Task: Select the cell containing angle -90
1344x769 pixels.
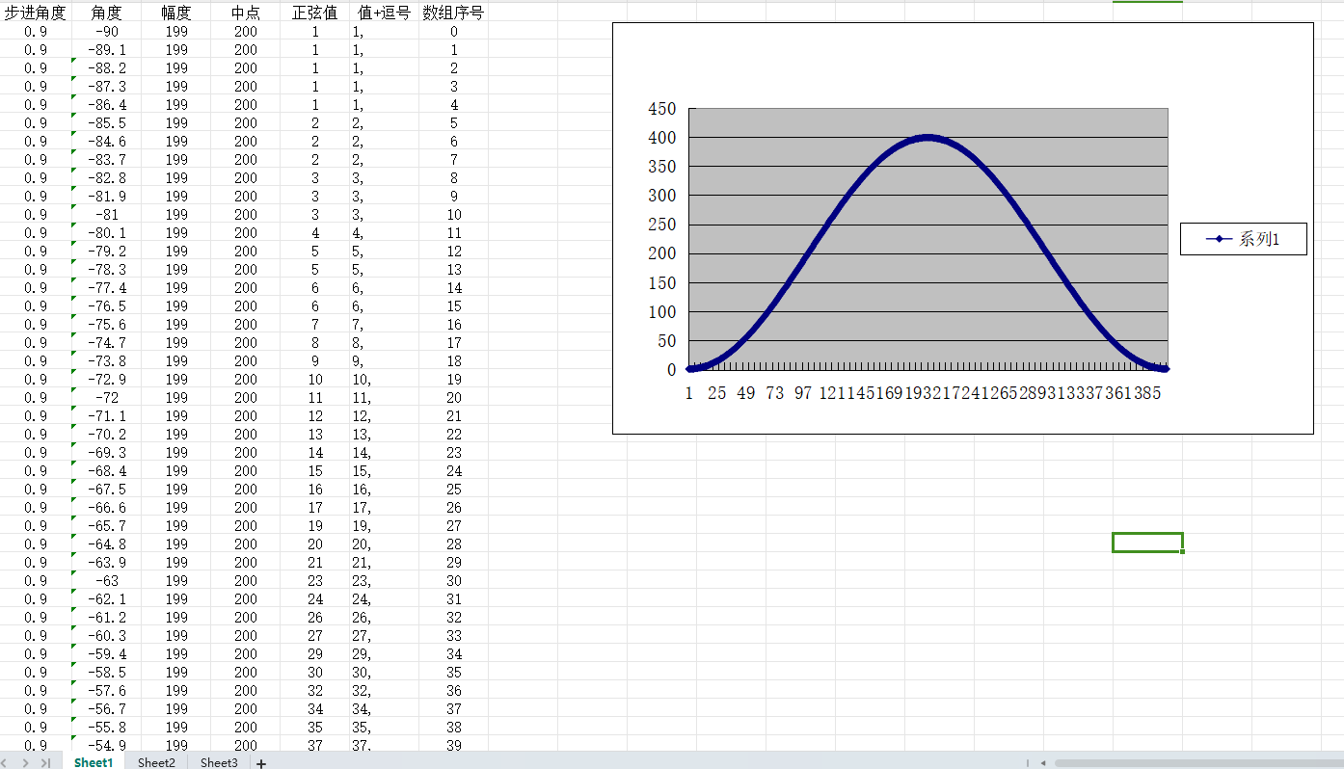Action: pos(107,32)
